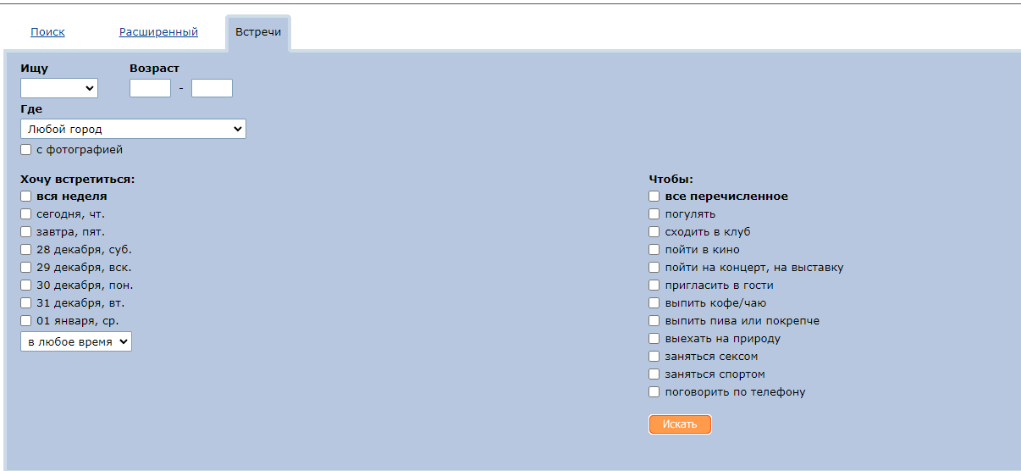Open the в любое время dropdown
The height and width of the screenshot is (471, 1021).
(76, 341)
